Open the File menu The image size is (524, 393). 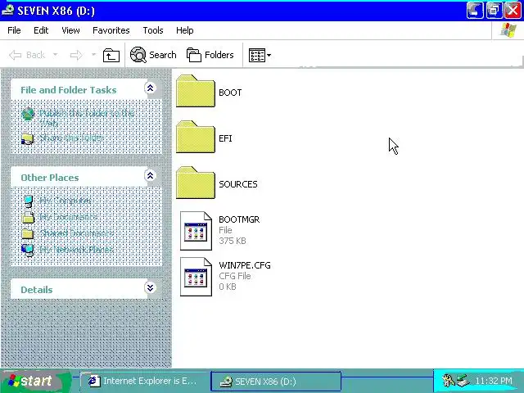(14, 30)
